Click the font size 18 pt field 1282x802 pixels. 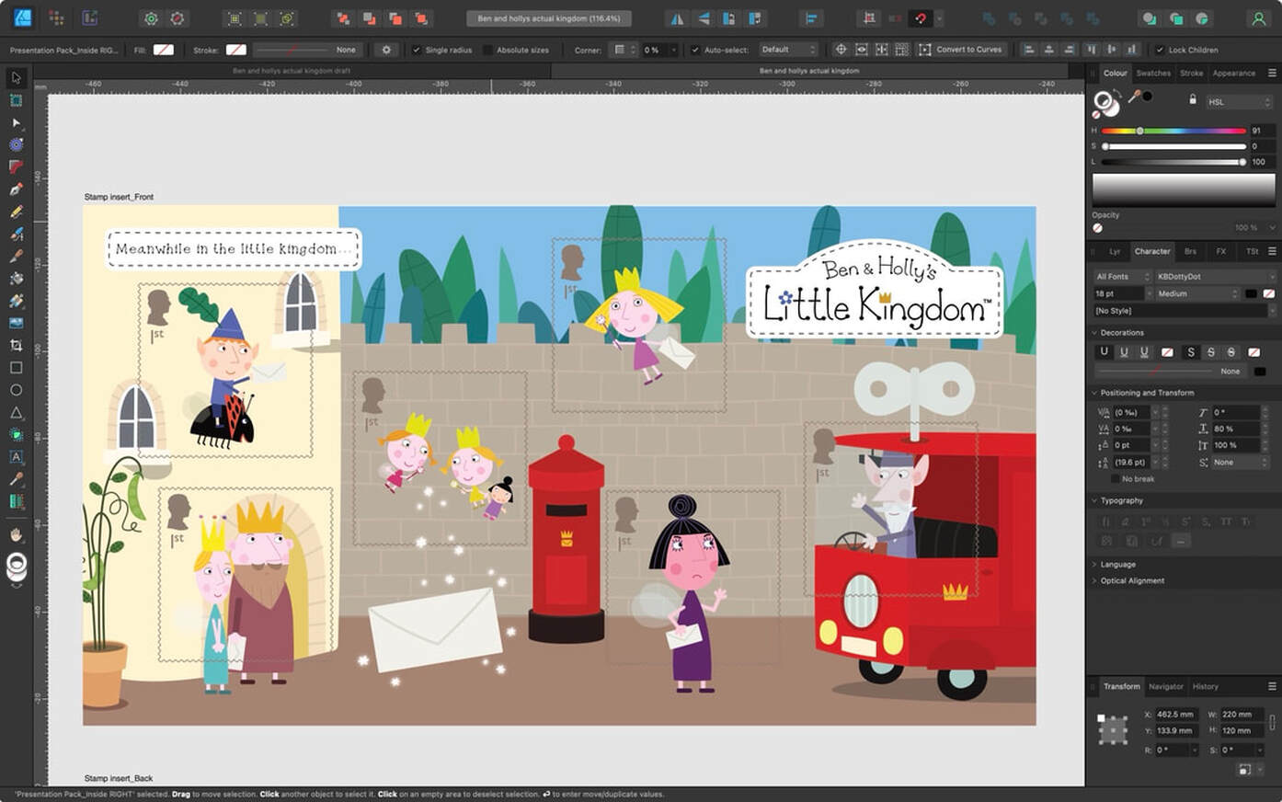point(1117,293)
